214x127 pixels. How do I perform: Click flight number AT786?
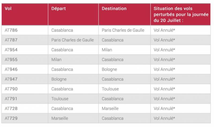point(11,30)
